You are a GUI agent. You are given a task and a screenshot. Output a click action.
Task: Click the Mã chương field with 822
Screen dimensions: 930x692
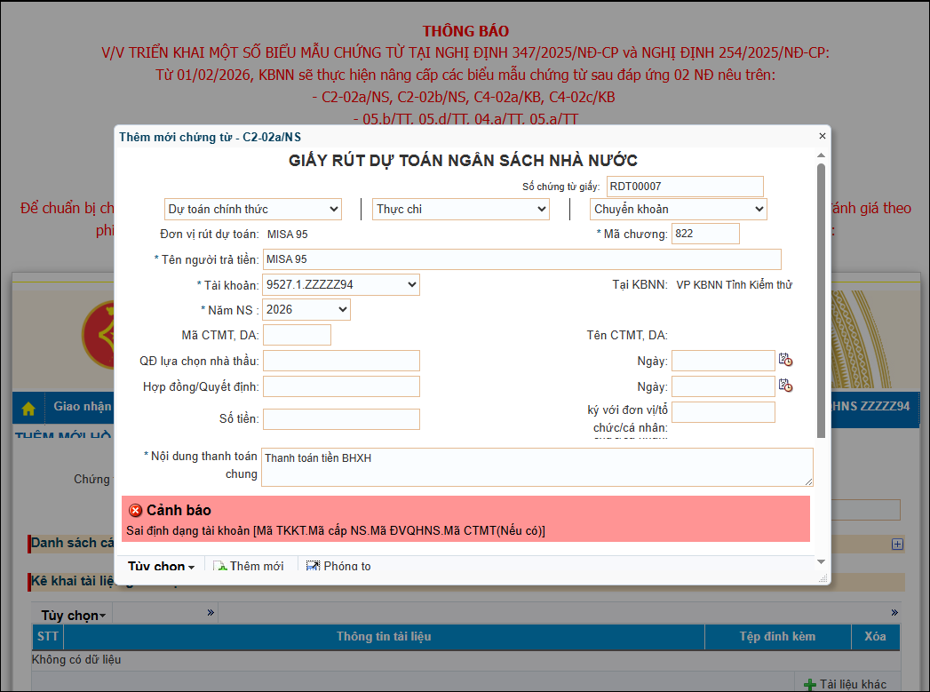pos(705,234)
